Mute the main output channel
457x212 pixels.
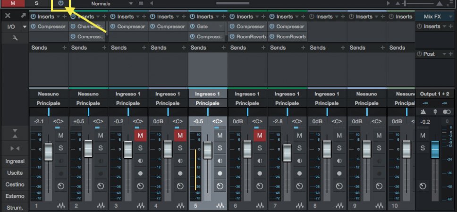click(x=423, y=136)
